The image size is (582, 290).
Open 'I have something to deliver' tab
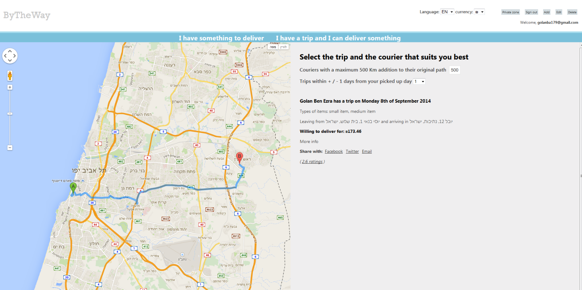pos(221,38)
